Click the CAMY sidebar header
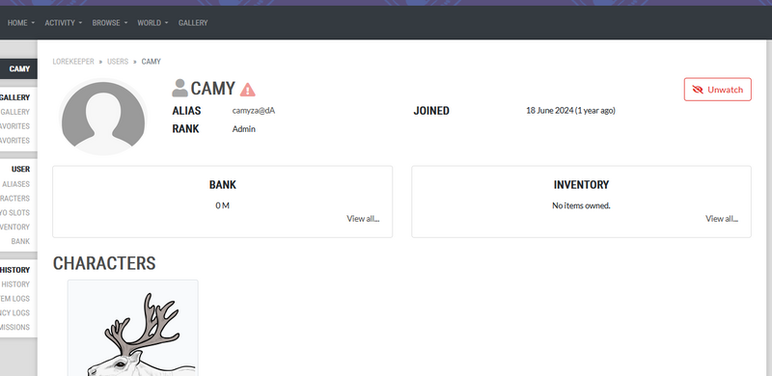This screenshot has width=772, height=376. tap(18, 68)
